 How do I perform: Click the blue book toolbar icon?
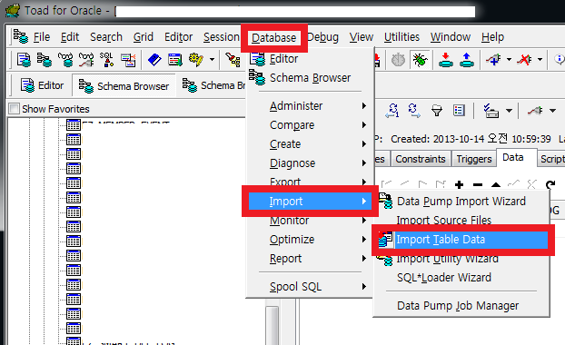154,60
